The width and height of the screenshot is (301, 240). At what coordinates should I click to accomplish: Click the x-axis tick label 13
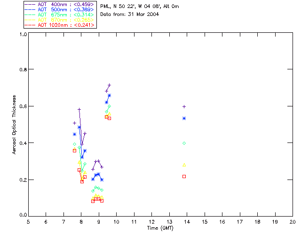coord(169,222)
